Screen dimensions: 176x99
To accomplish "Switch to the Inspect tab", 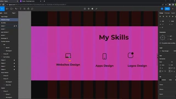I will pos(173,13).
